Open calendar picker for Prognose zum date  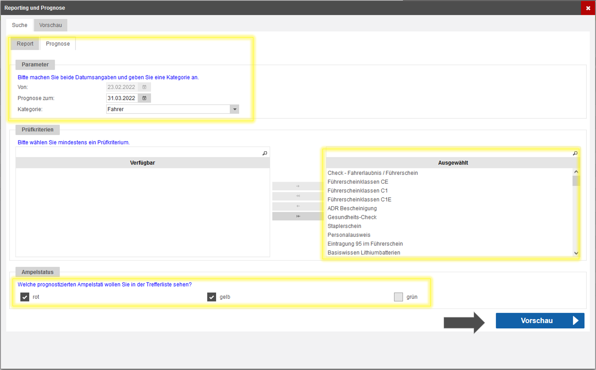click(x=144, y=98)
